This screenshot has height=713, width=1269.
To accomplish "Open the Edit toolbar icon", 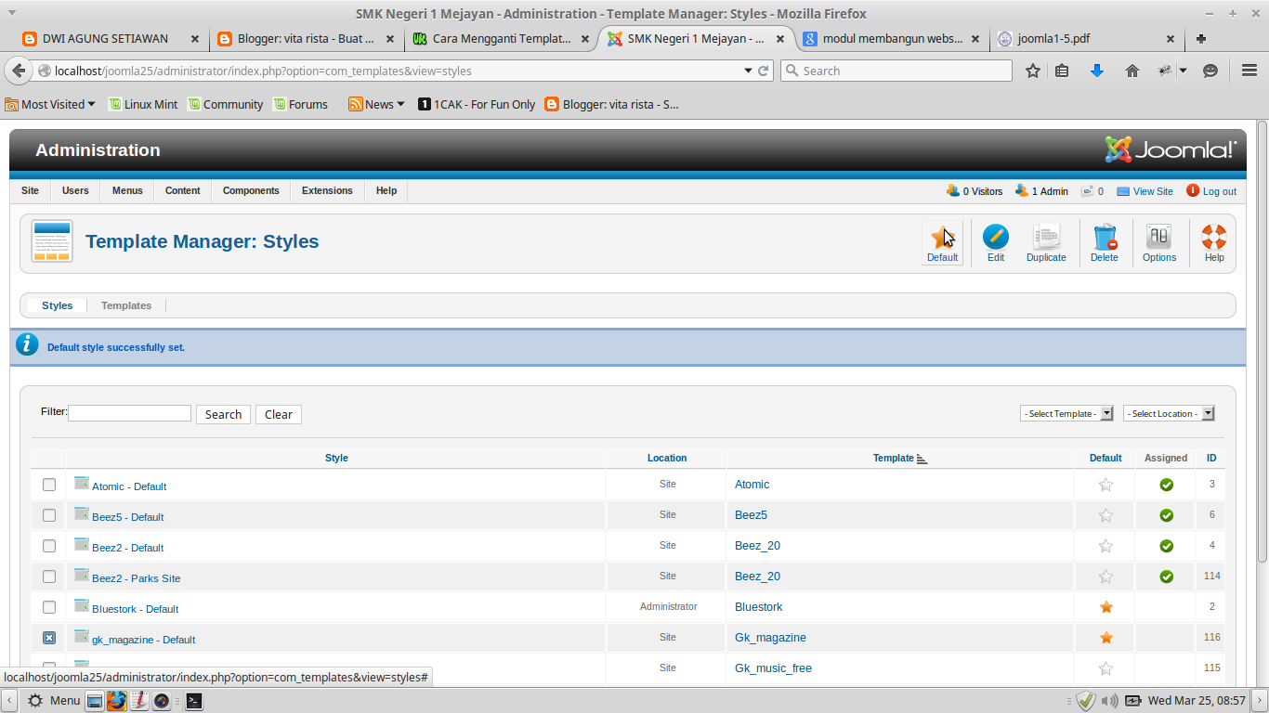I will (x=995, y=241).
